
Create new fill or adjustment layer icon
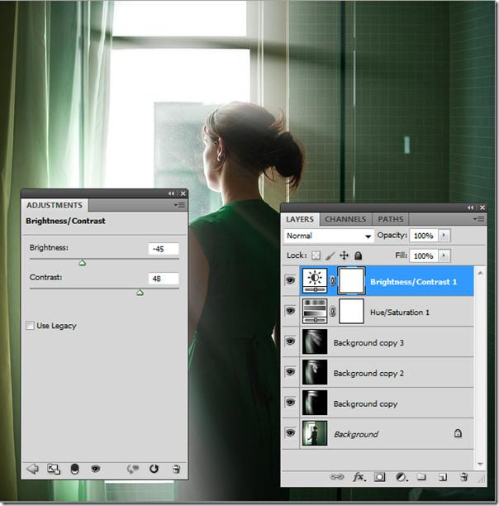coord(401,477)
